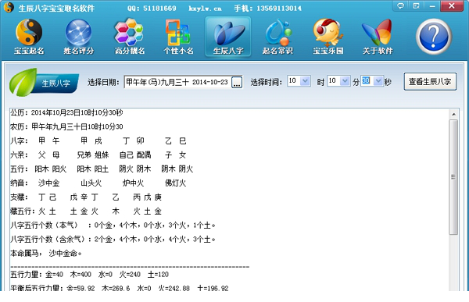Click the 支藏 row text

pos(86,197)
